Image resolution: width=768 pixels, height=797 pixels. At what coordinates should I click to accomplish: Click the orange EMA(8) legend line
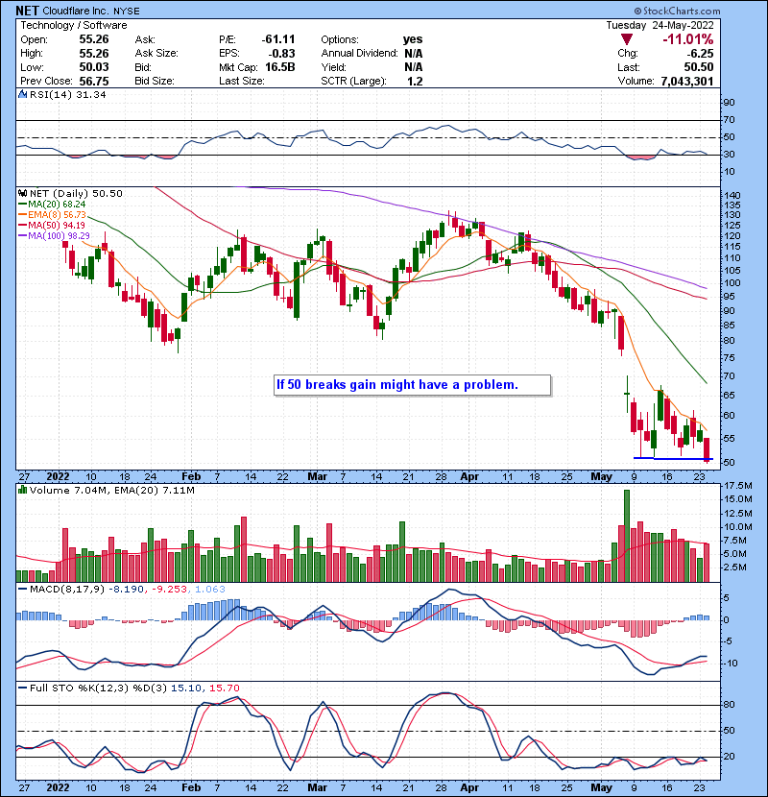(x=22, y=215)
